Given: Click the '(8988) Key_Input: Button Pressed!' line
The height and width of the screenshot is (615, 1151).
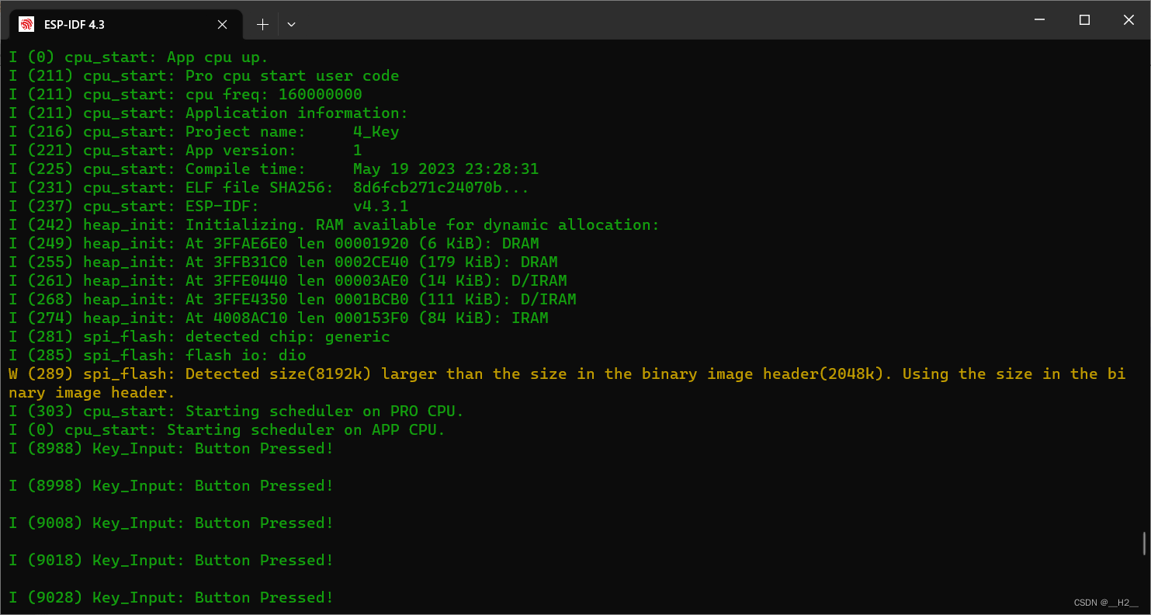Looking at the screenshot, I should point(171,448).
